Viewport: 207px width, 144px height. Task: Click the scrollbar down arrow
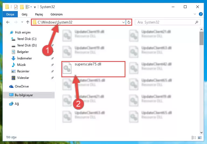click(x=201, y=132)
